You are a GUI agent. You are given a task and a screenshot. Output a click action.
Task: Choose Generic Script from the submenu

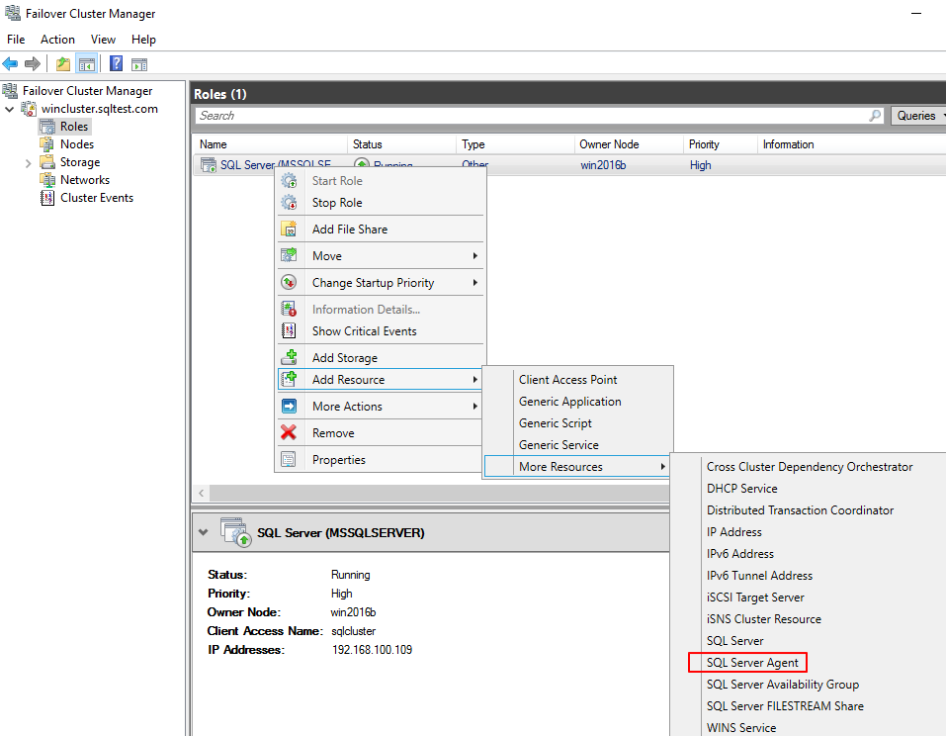[556, 423]
